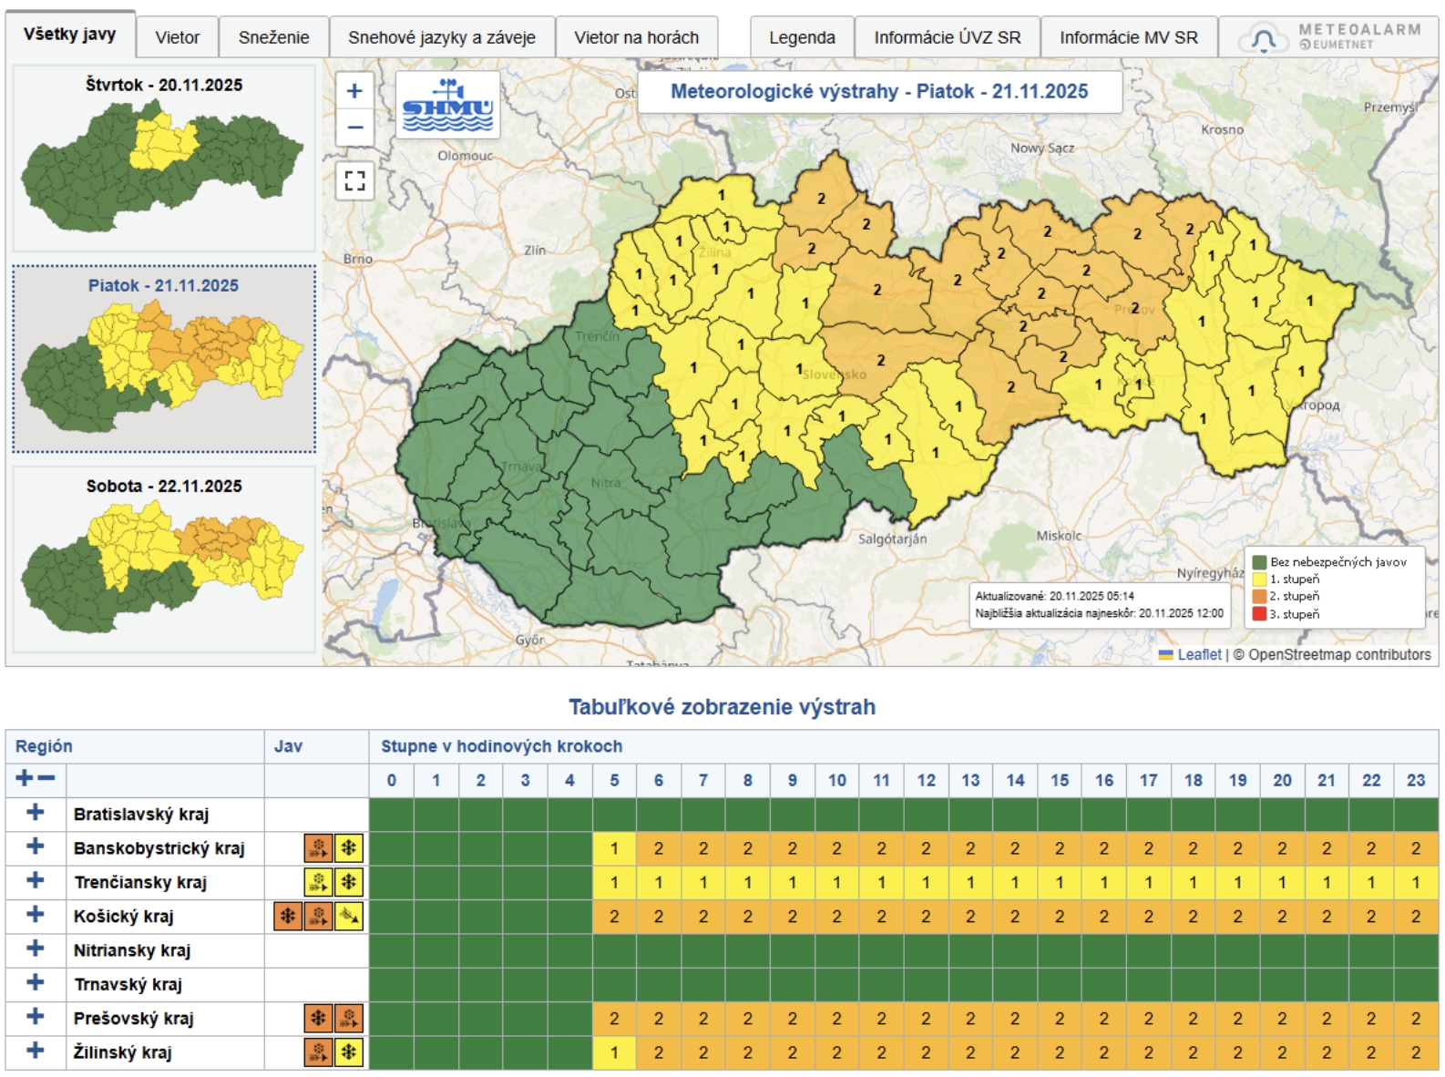Open the Vietor na horách tab
Image resolution: width=1445 pixels, height=1077 pixels.
click(636, 37)
